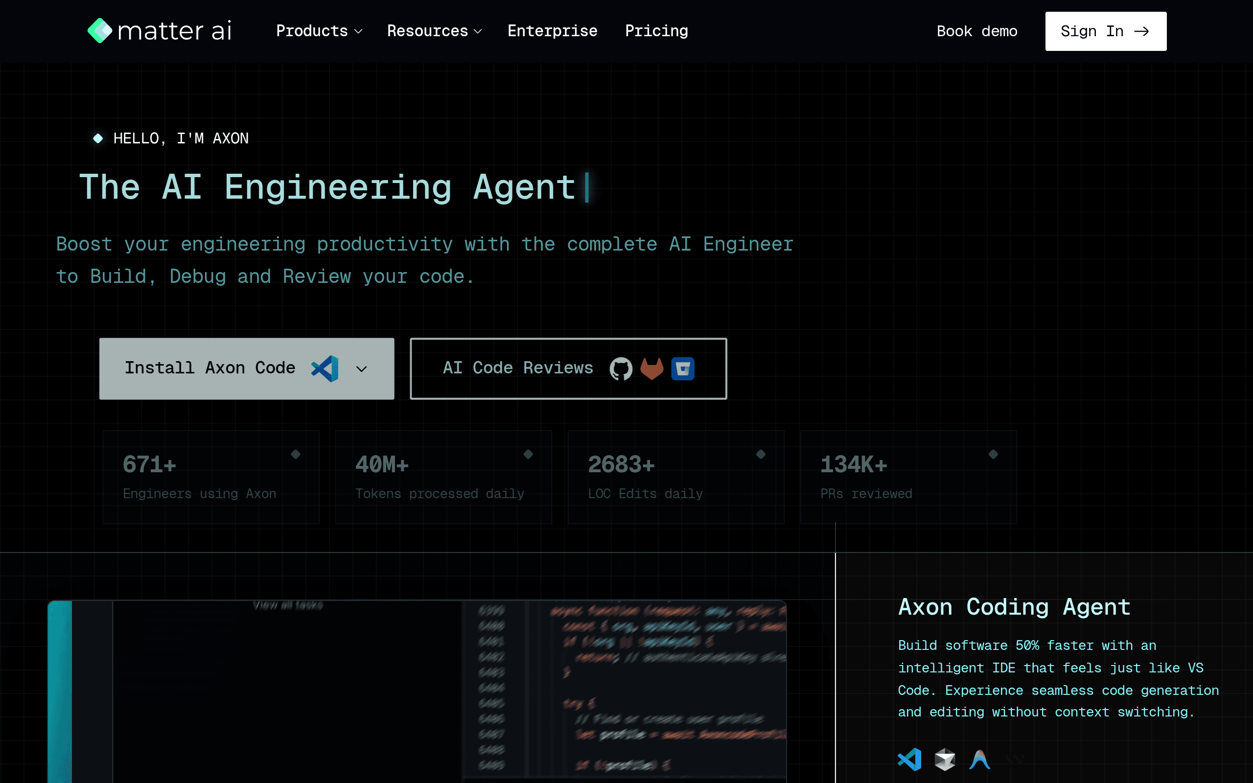Click the blurred code editor preview
The height and width of the screenshot is (783, 1253).
point(418,691)
